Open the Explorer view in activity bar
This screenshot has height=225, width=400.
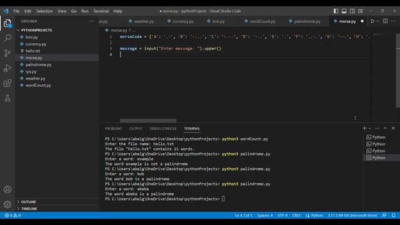coord(7,24)
